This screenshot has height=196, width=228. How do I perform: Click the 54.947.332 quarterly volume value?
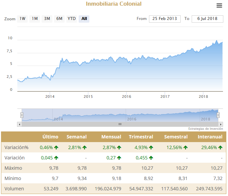coord(141,189)
